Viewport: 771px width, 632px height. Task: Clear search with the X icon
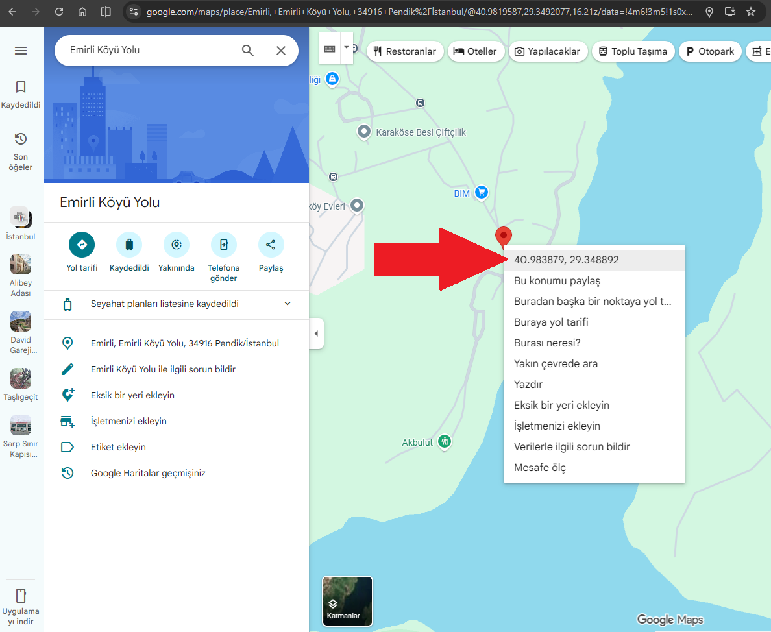[x=281, y=50]
